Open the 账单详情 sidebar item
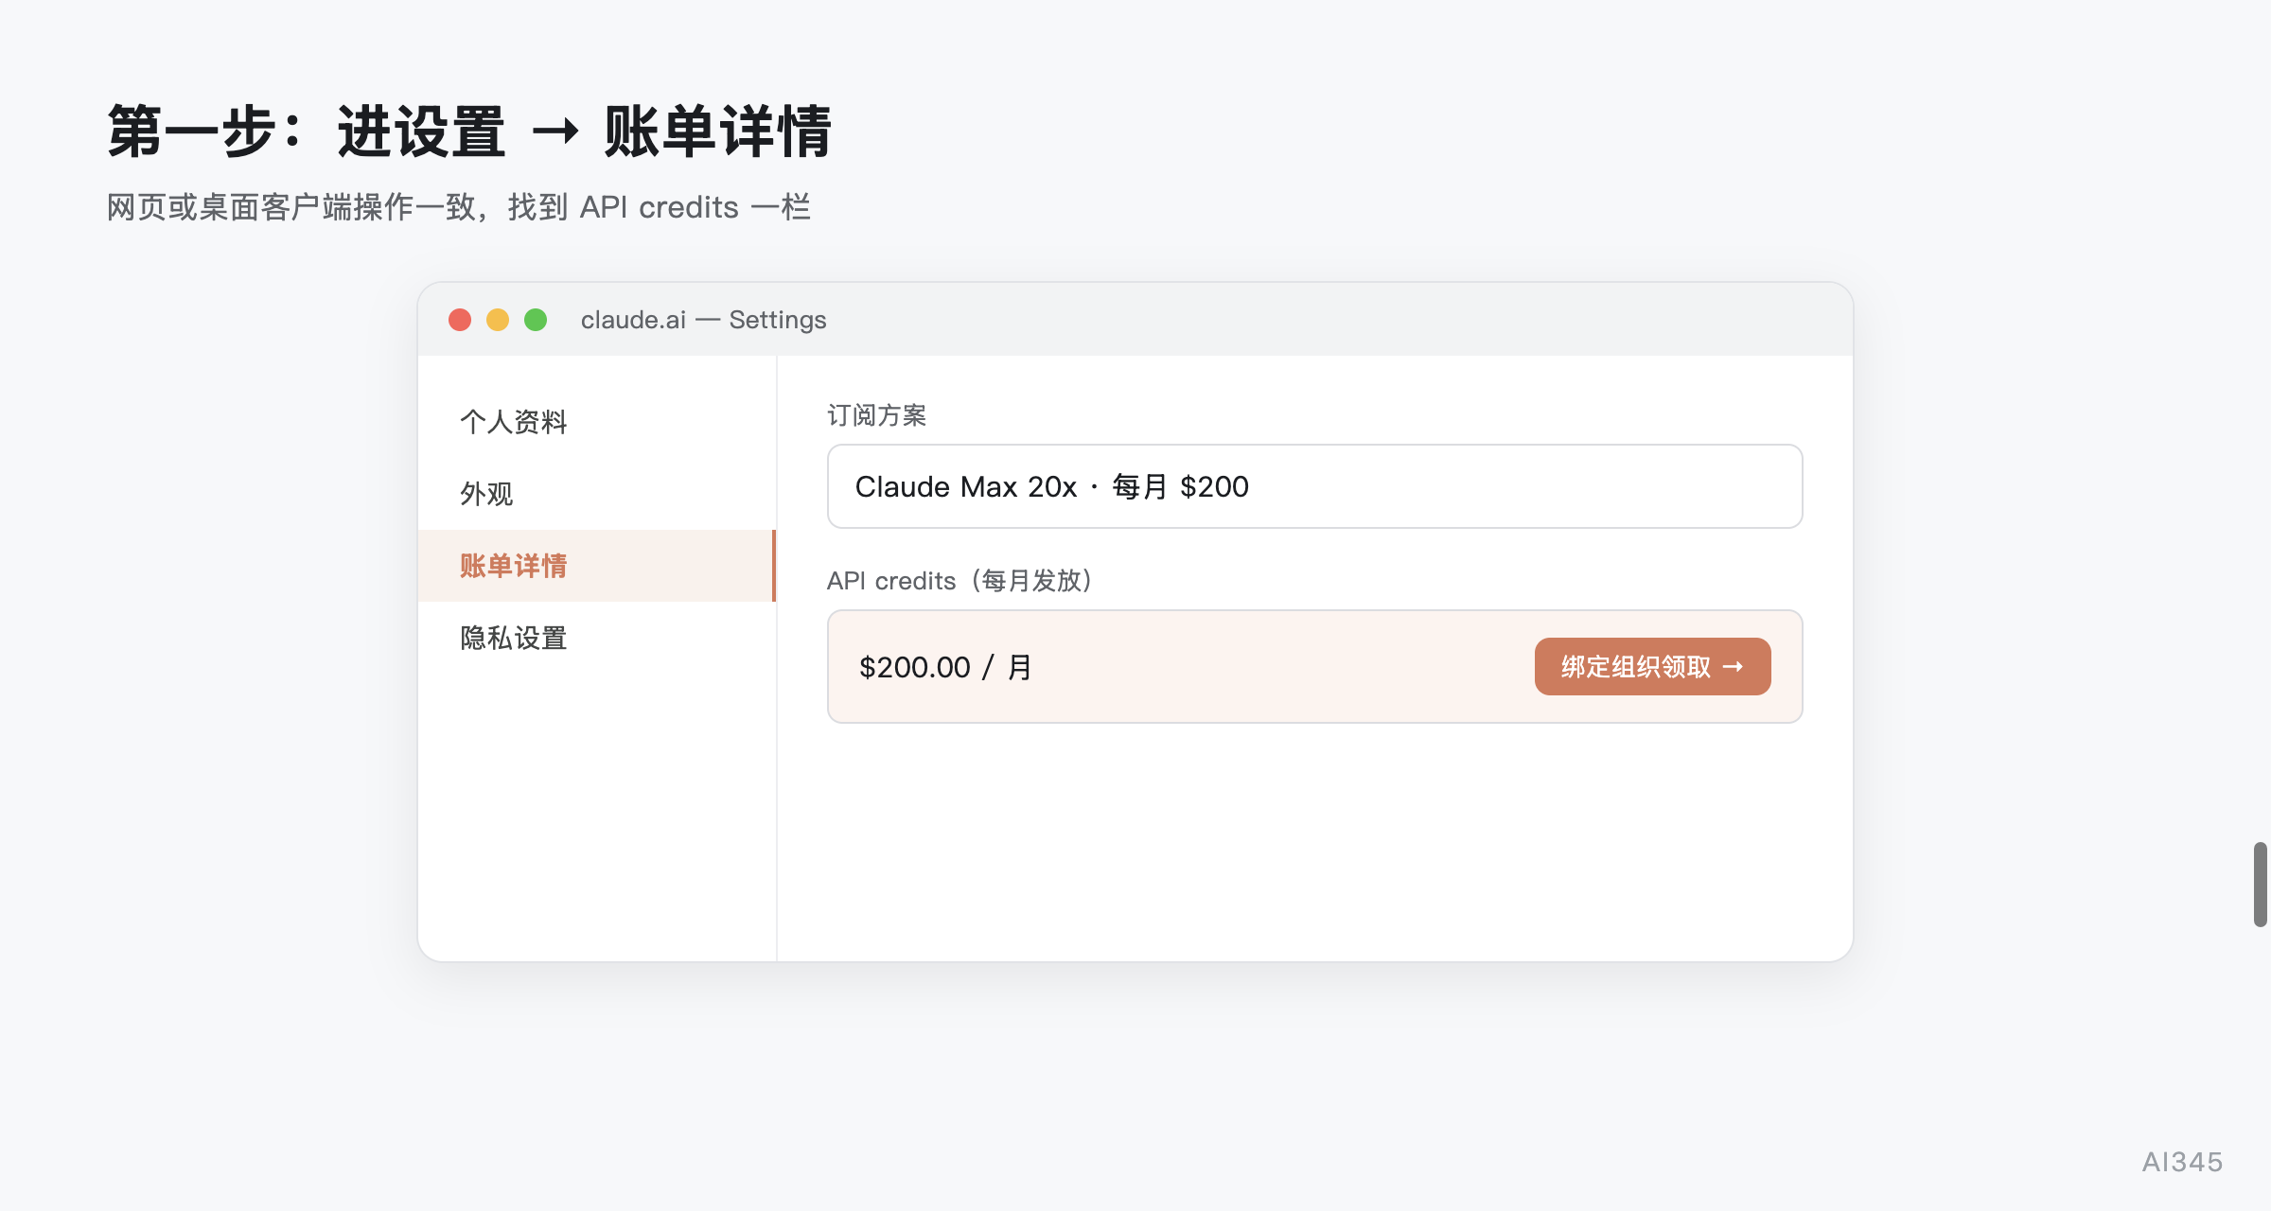Screen dimensions: 2271x1211 point(596,566)
